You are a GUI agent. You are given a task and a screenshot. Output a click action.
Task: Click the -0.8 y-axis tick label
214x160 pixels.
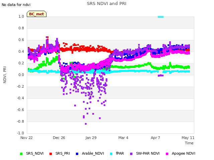(20, 121)
